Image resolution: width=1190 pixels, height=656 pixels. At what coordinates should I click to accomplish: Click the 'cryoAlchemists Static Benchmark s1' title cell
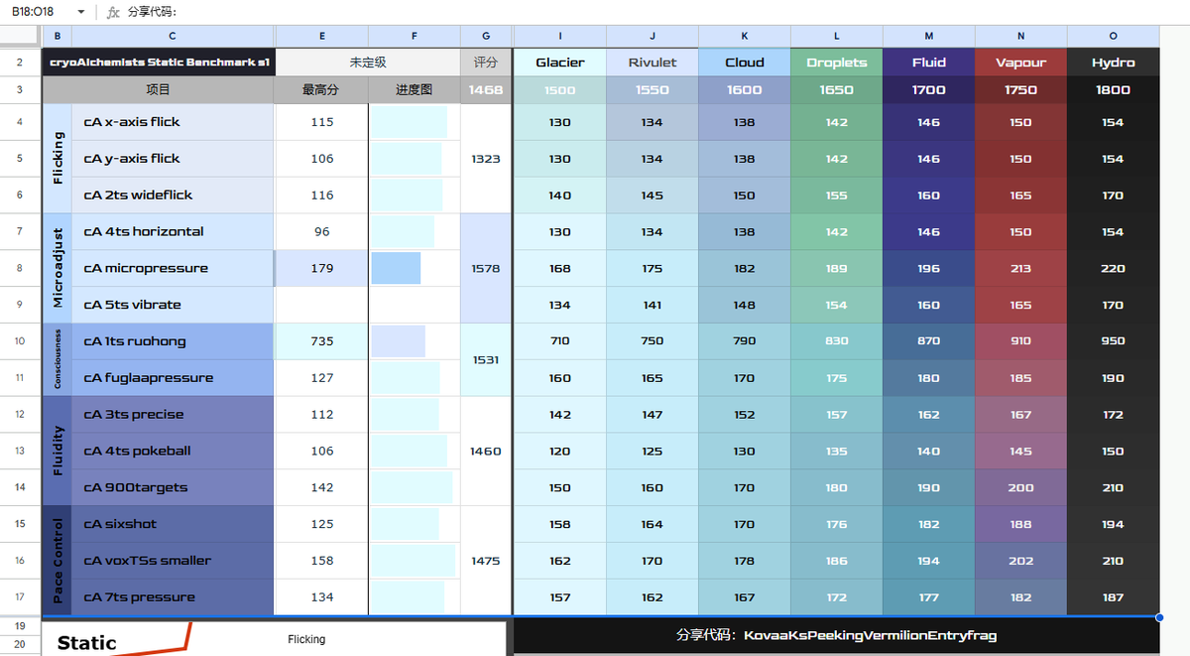pyautogui.click(x=159, y=62)
